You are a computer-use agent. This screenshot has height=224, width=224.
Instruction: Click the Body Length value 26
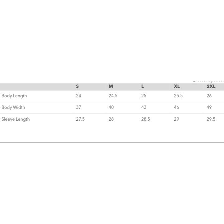pos(209,96)
